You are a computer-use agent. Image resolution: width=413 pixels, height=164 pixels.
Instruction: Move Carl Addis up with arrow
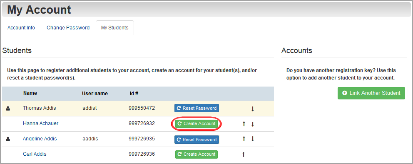[244, 154]
